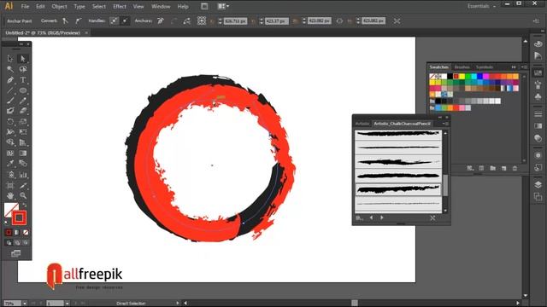The width and height of the screenshot is (547, 307).
Task: Switch to the Brushes panel tab
Action: (462, 67)
